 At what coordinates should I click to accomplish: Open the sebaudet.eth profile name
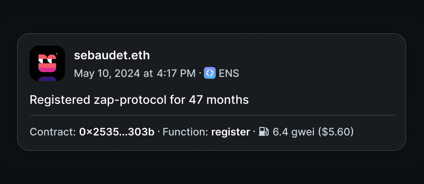coord(112,56)
